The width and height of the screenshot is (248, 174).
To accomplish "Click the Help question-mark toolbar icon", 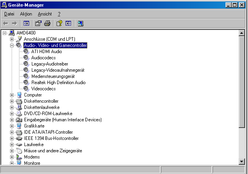I will click(x=59, y=23).
